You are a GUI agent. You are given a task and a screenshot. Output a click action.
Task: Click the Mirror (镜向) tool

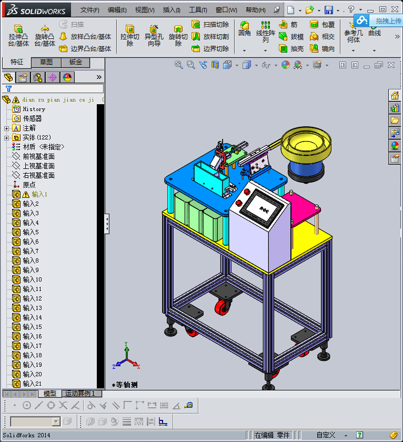322,49
